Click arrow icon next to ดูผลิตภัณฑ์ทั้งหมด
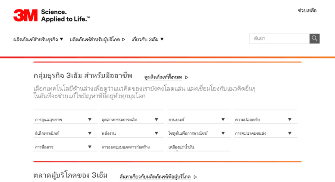This screenshot has width=335, height=182. click(x=187, y=77)
